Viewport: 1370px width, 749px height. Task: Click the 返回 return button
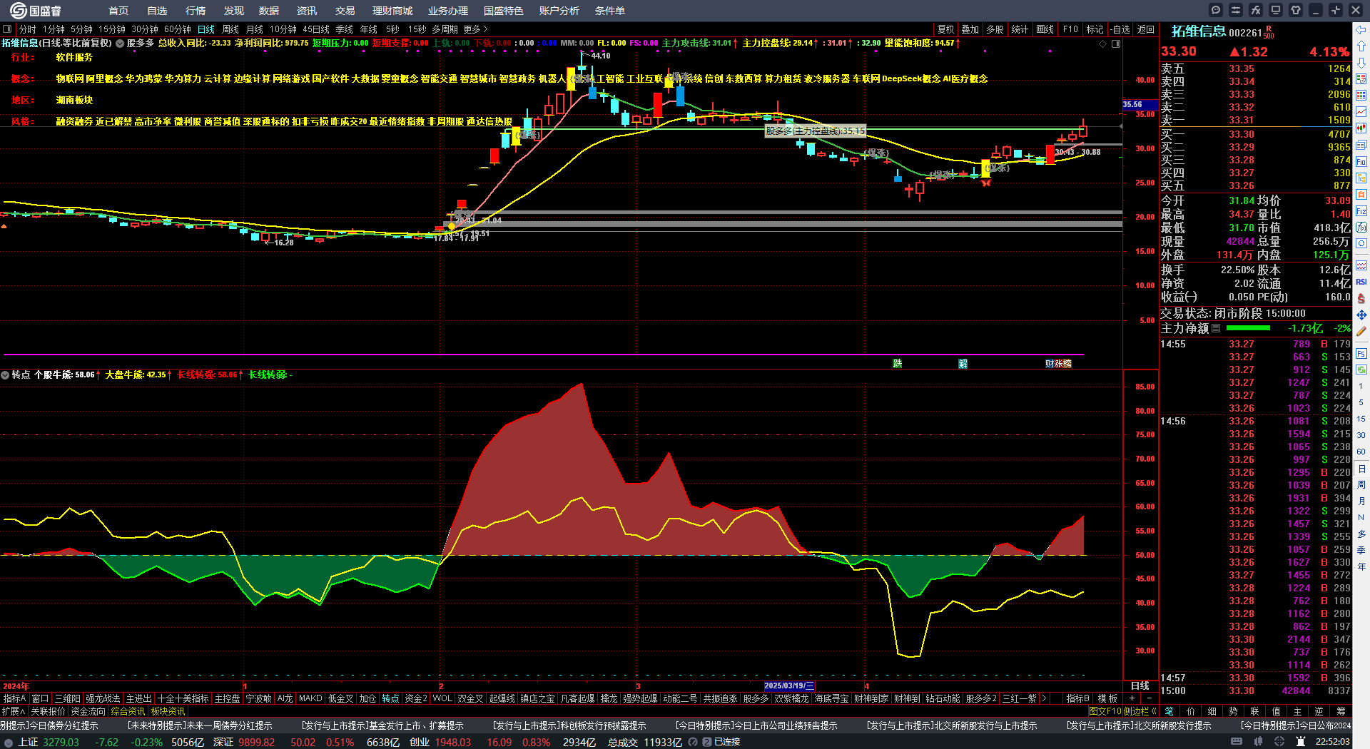(1146, 29)
